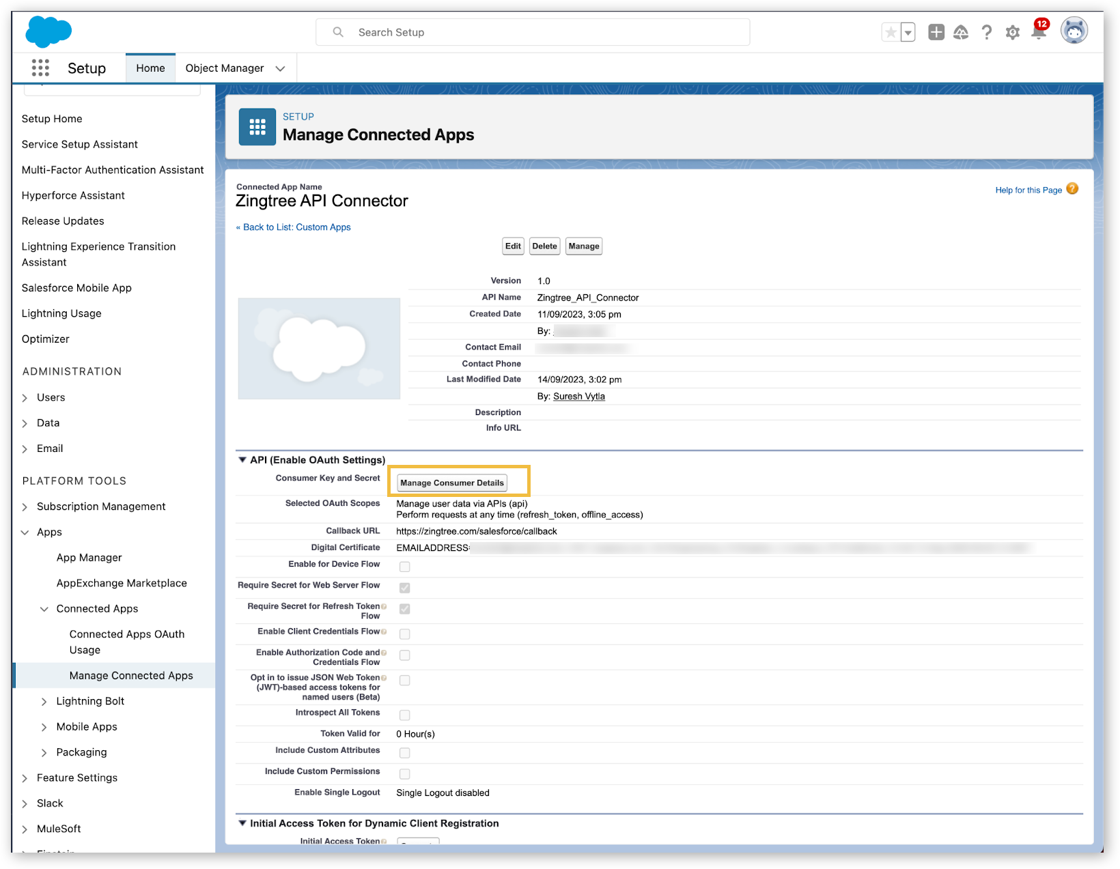Toggle Enable Client Credentials Flow checkbox

point(405,634)
